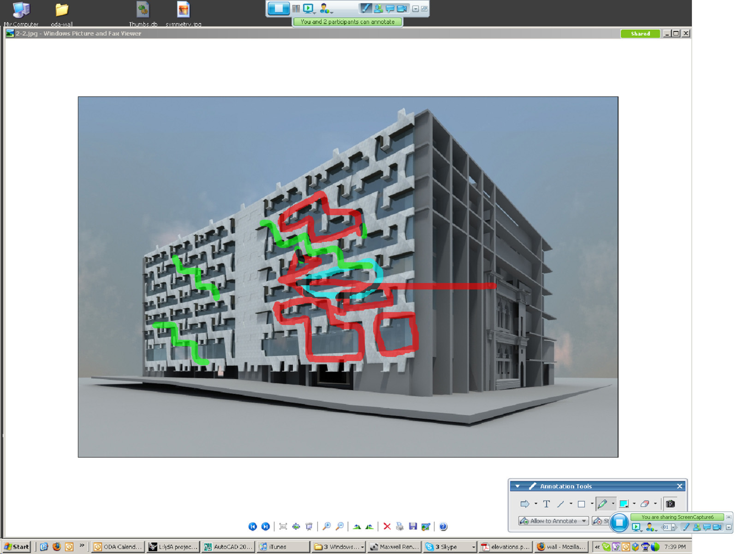
Task: Stop sharing with bottom round blue button
Action: [619, 522]
